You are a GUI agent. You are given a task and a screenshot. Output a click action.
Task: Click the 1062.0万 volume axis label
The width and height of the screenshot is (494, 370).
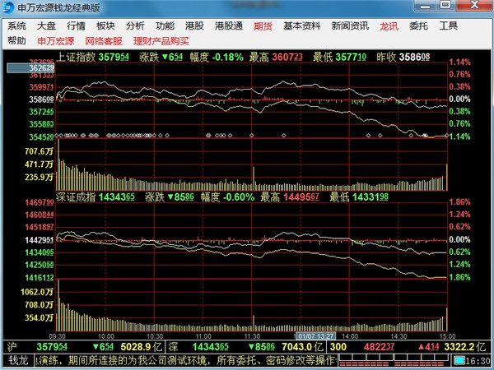37,292
